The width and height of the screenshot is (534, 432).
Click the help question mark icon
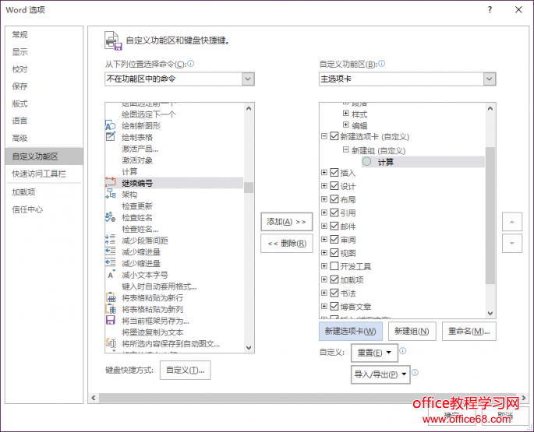click(490, 10)
